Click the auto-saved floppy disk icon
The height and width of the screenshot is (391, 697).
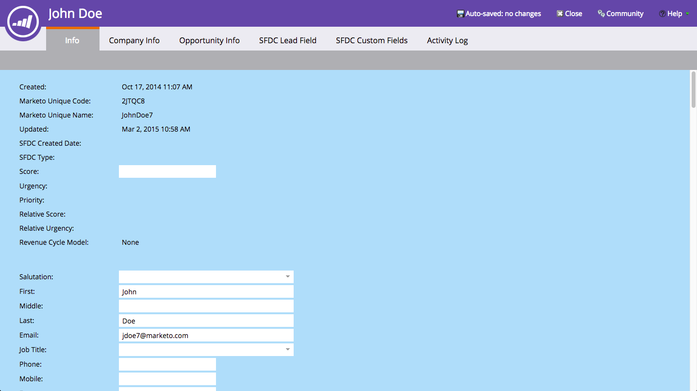[x=461, y=14]
